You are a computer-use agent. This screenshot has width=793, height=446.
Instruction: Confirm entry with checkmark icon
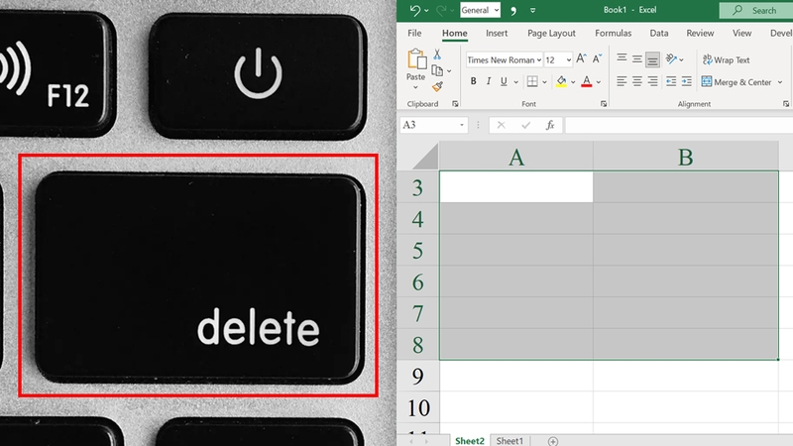(x=525, y=125)
